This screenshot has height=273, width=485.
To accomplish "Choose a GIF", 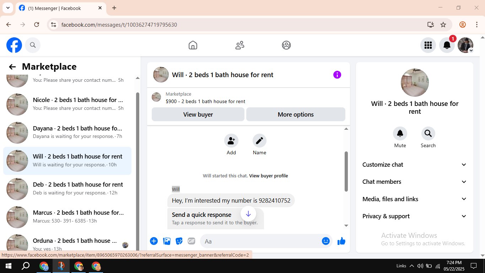I will (x=192, y=241).
